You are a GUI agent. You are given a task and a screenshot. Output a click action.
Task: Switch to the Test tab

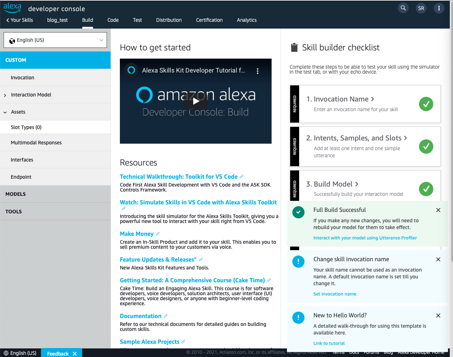coord(137,20)
